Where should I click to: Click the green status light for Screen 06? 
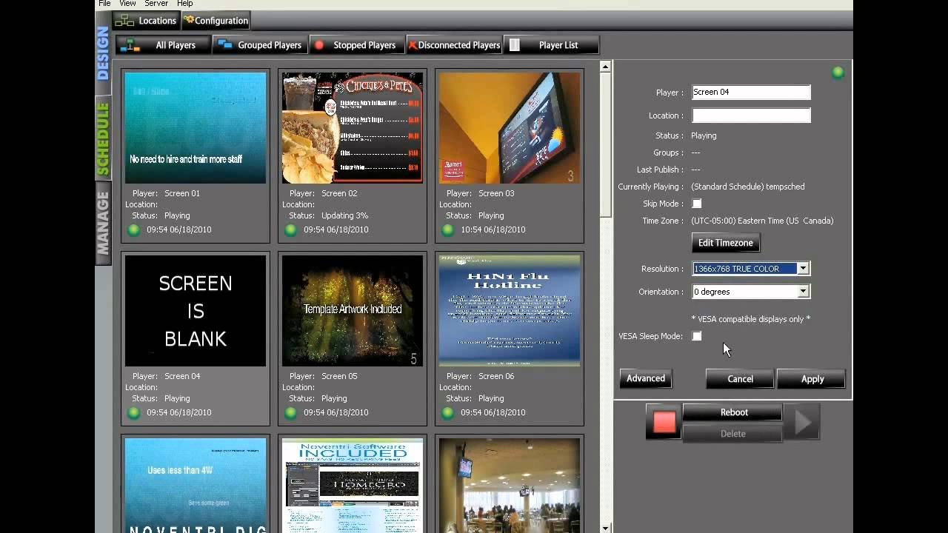[x=448, y=412]
